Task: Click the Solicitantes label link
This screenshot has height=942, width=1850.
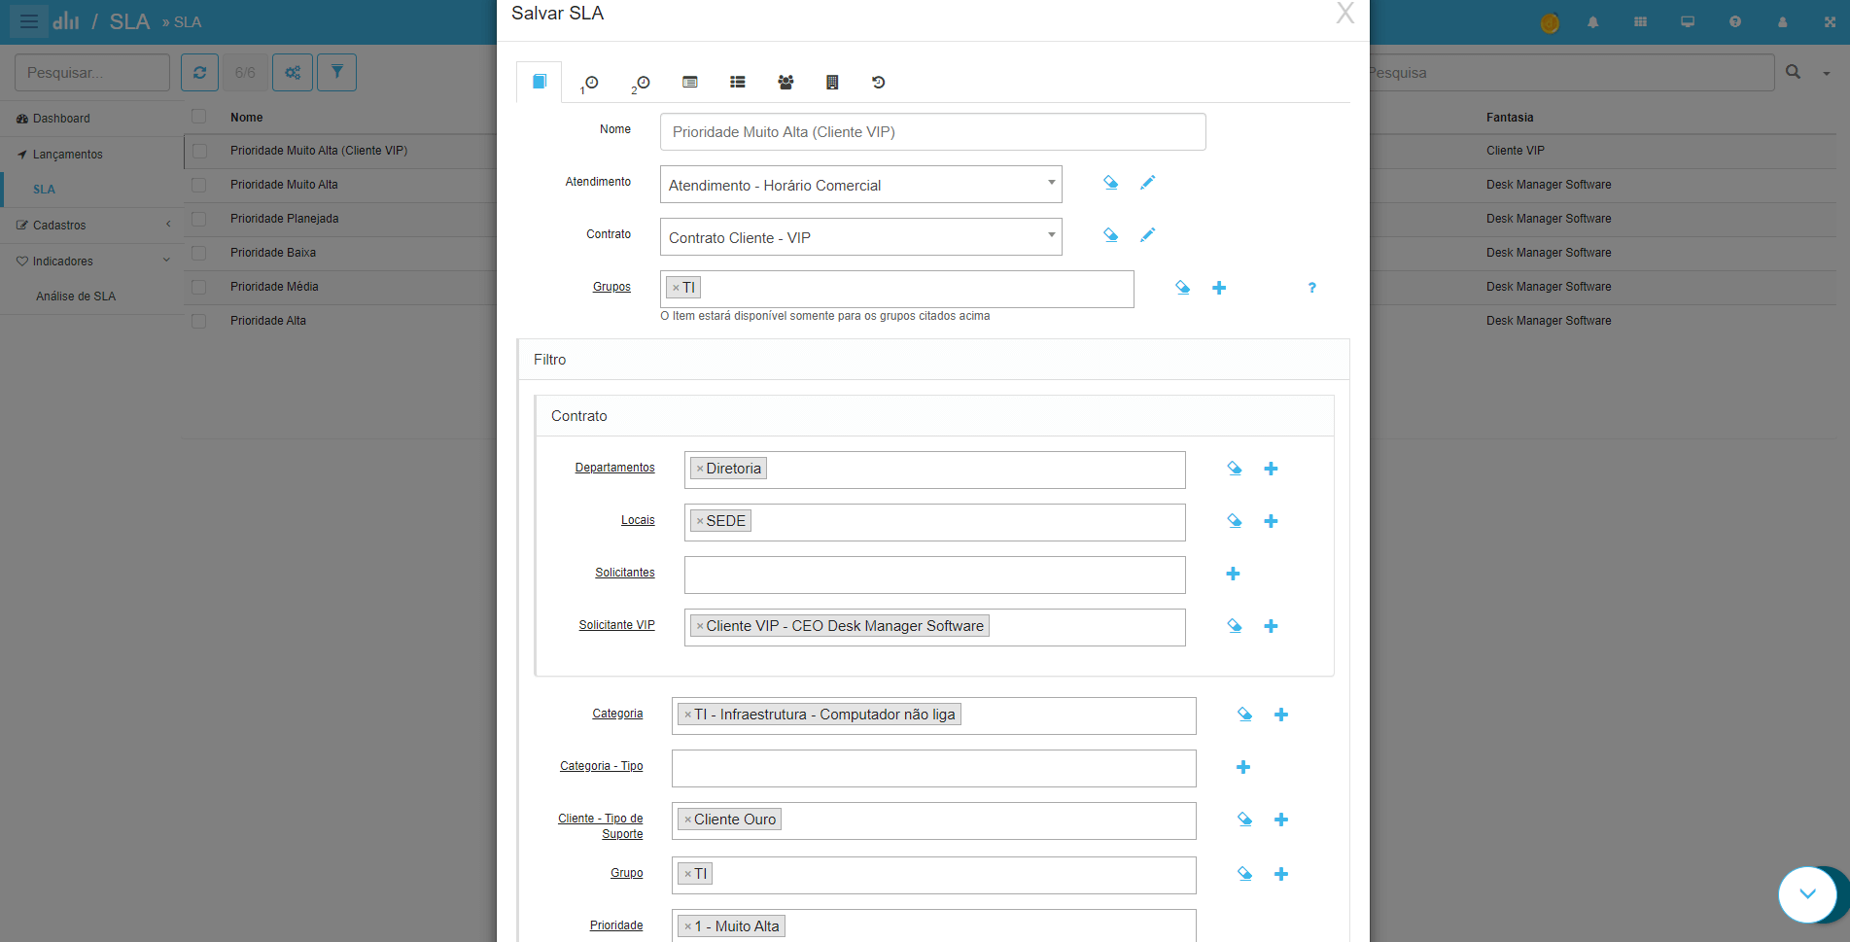Action: pyautogui.click(x=624, y=573)
